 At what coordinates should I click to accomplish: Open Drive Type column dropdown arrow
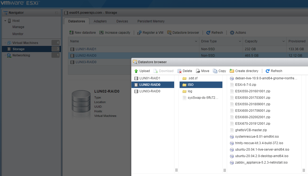tap(240, 41)
